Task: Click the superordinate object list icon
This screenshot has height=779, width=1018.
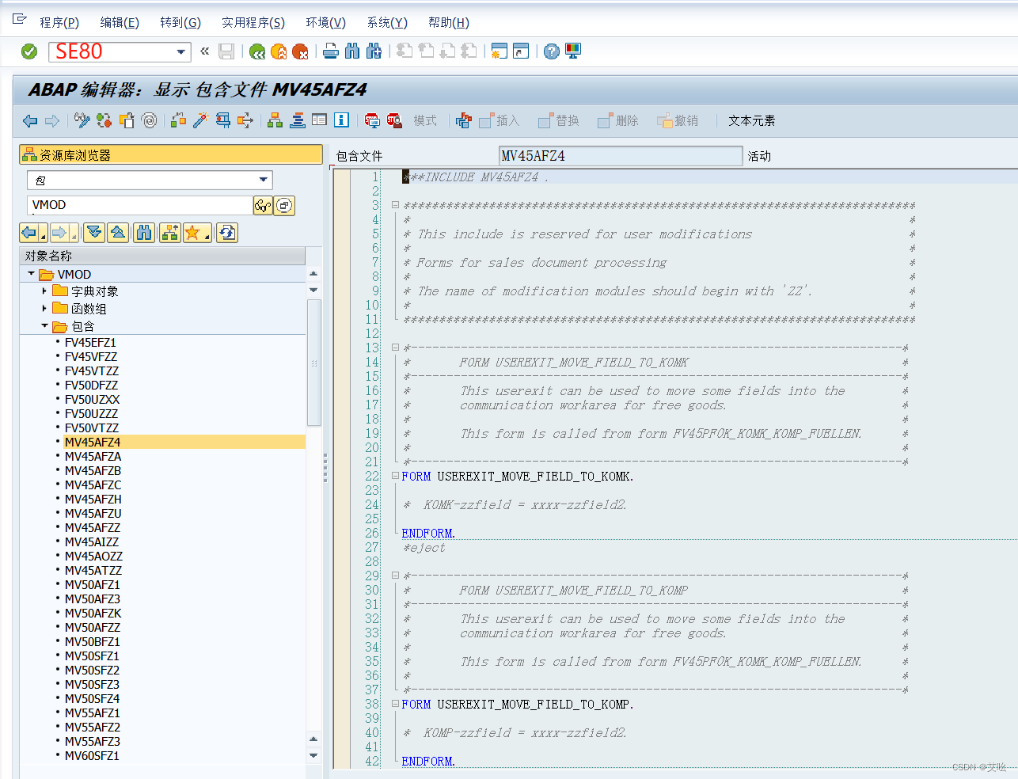Action: click(x=169, y=233)
